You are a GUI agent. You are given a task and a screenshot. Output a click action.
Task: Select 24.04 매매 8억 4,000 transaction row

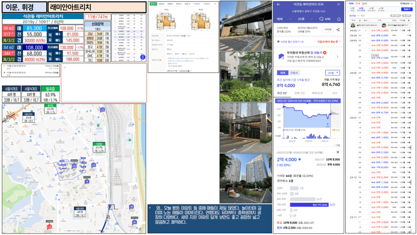380,35
